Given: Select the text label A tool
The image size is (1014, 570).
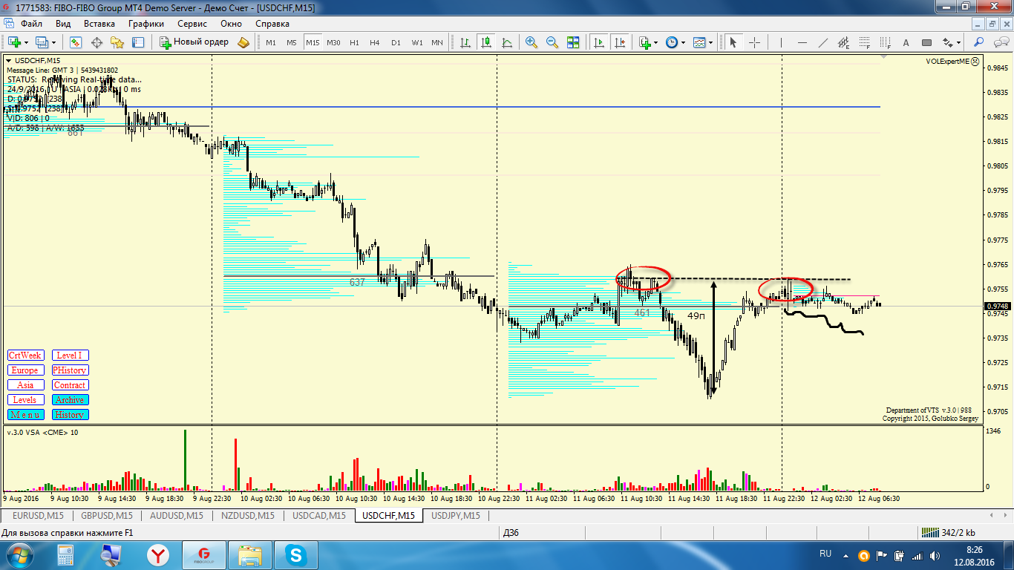Looking at the screenshot, I should (906, 42).
